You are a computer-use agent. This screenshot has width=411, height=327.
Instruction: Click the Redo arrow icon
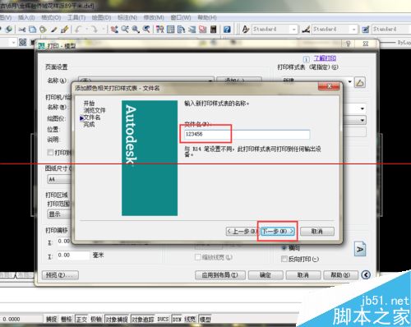[95, 30]
